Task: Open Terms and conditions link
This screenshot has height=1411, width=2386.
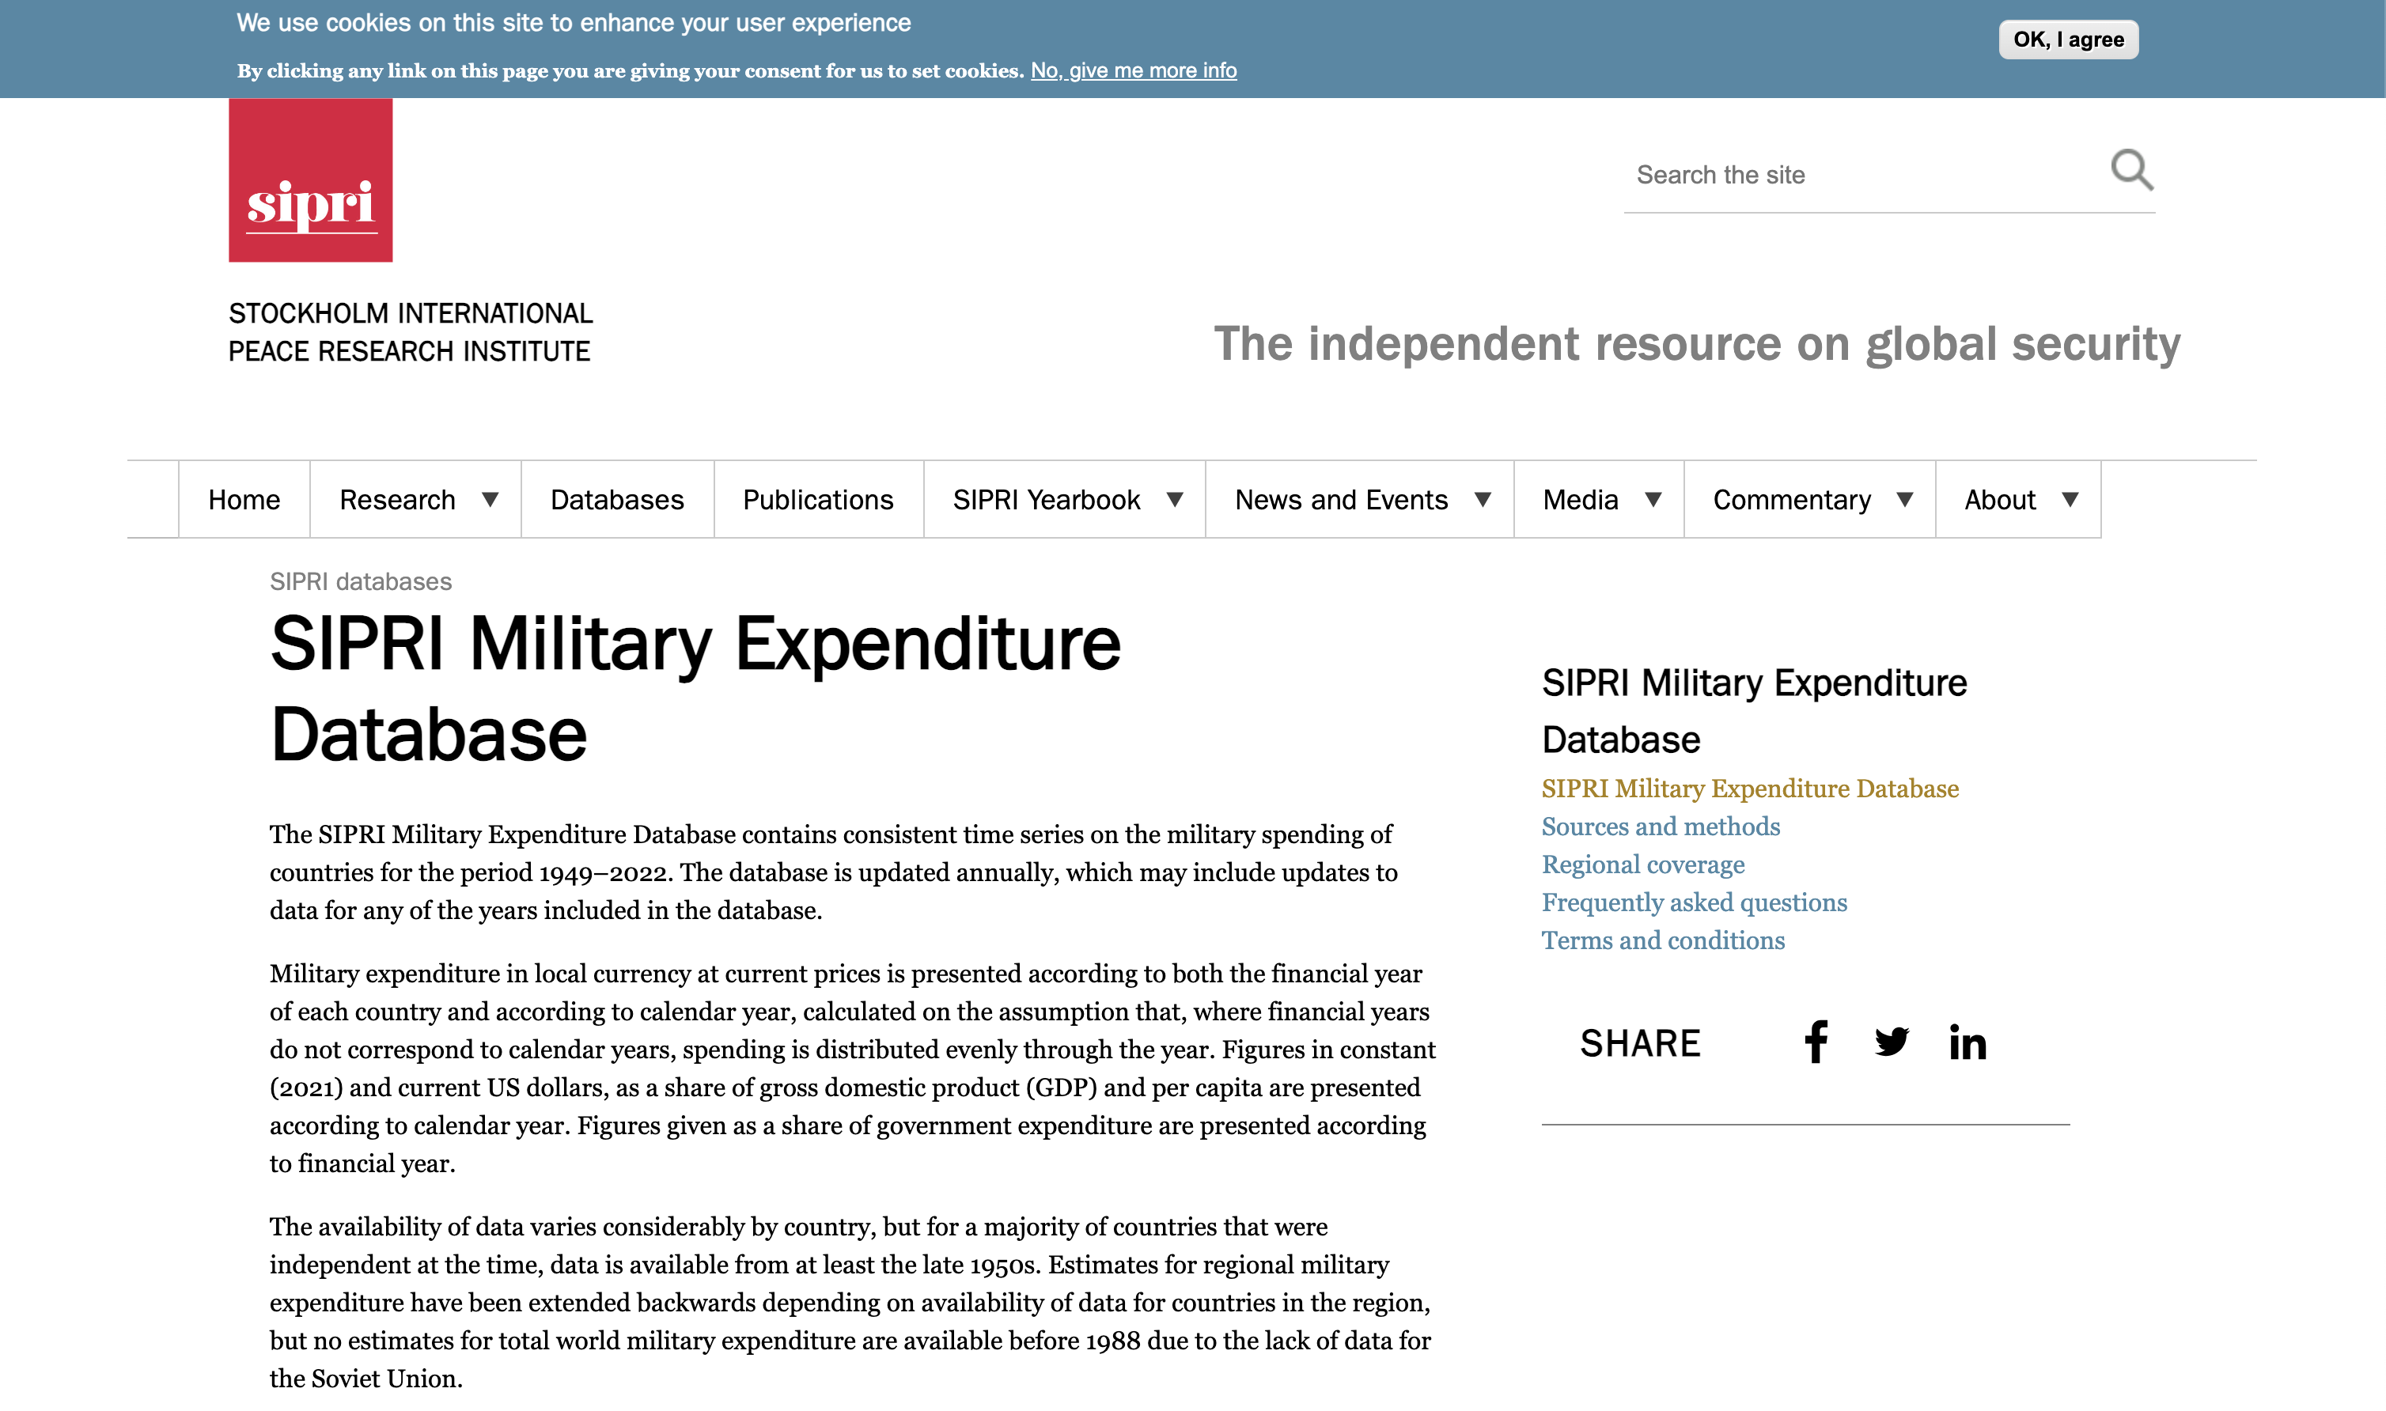Action: (1662, 940)
